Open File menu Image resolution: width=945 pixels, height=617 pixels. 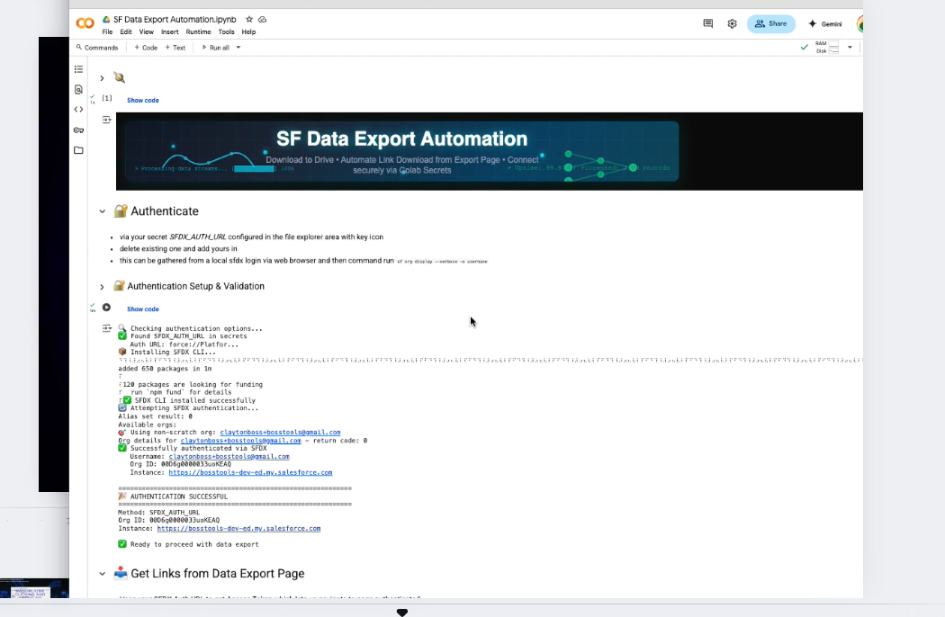coord(107,32)
